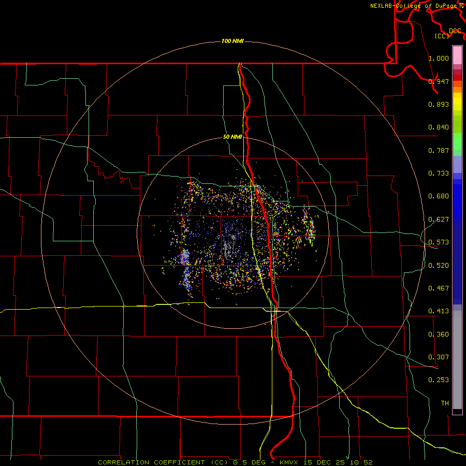Click the 0.680 color scale label

pyautogui.click(x=439, y=196)
